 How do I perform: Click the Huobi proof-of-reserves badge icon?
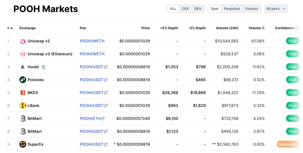(x=44, y=67)
